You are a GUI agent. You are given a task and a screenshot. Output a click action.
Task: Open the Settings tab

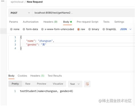pyautogui.click(x=119, y=22)
